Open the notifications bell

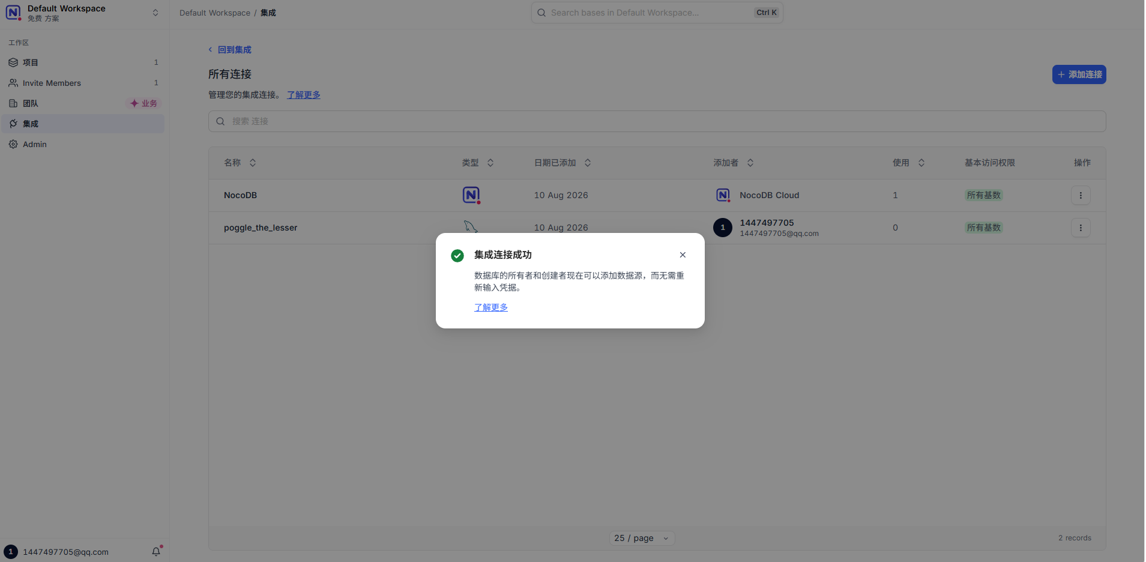[156, 552]
